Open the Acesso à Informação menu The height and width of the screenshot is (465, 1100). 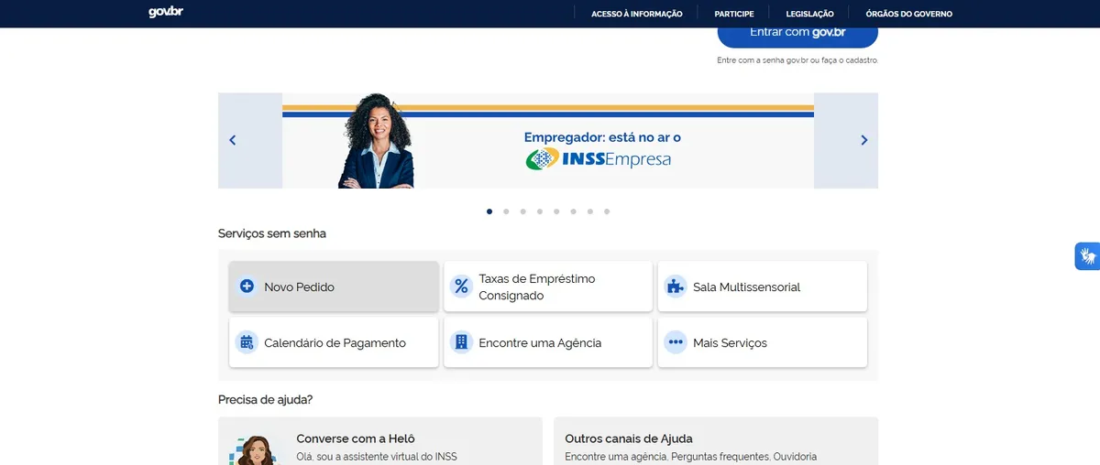point(637,14)
